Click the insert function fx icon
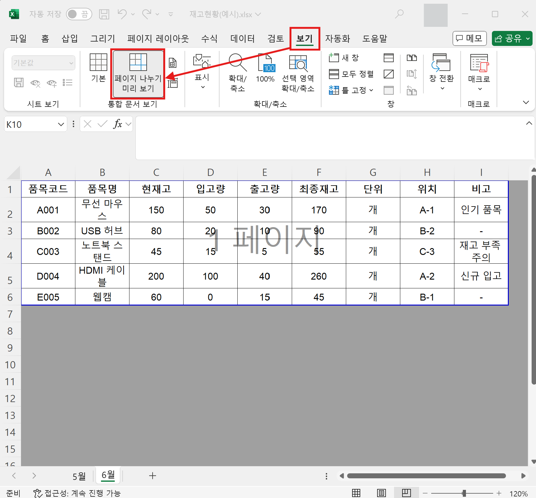This screenshot has height=498, width=536. pos(118,124)
